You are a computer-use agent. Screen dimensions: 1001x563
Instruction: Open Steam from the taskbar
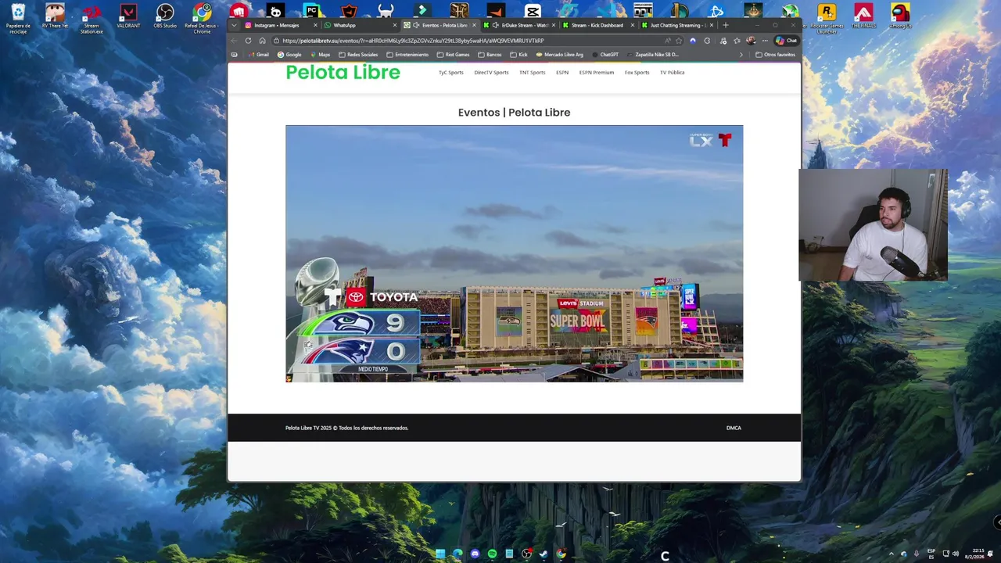coord(544,554)
